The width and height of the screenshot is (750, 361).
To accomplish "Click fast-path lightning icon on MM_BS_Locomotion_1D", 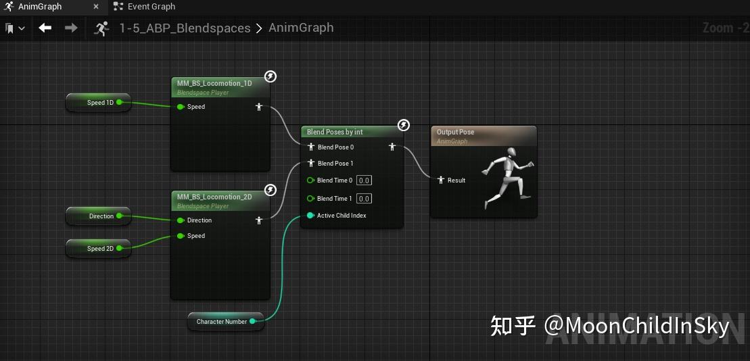I will [271, 76].
